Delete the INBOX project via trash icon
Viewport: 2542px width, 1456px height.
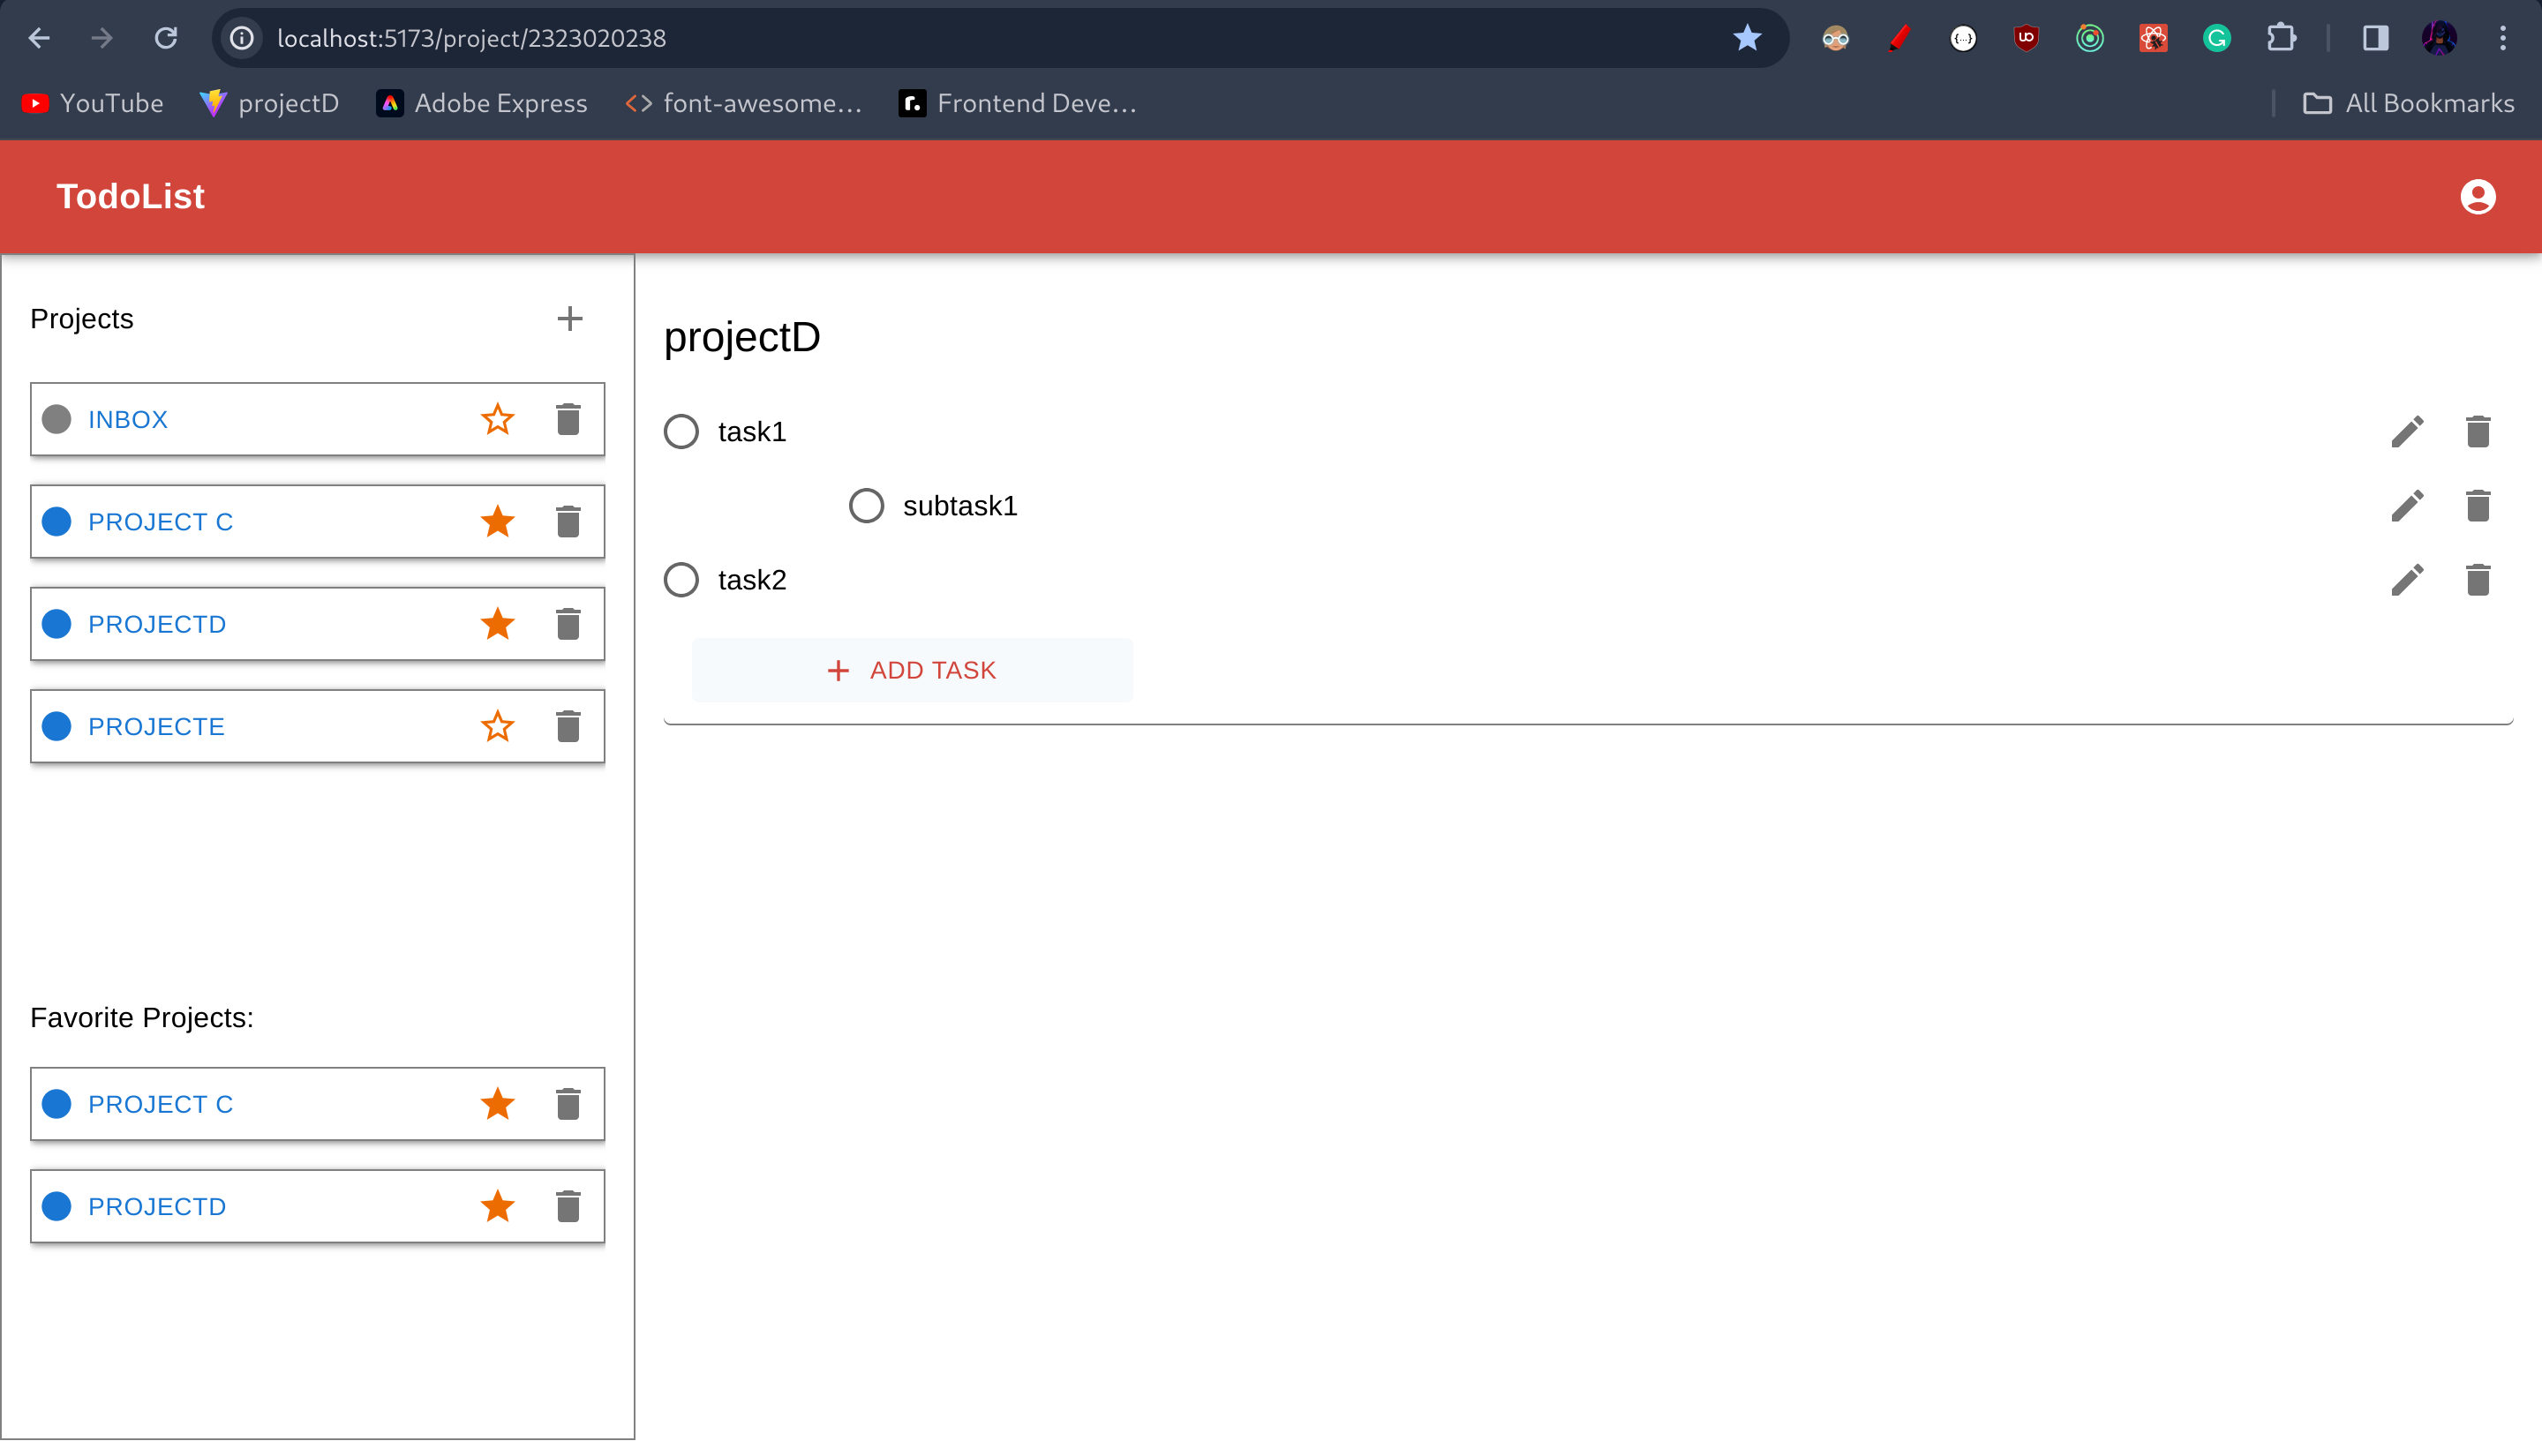568,419
